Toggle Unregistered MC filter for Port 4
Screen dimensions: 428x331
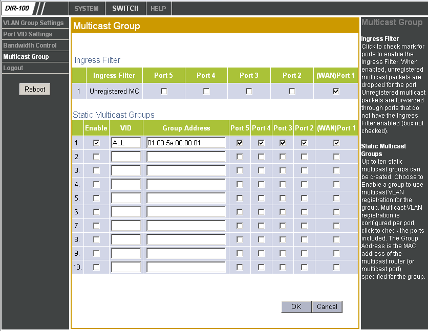pyautogui.click(x=206, y=91)
